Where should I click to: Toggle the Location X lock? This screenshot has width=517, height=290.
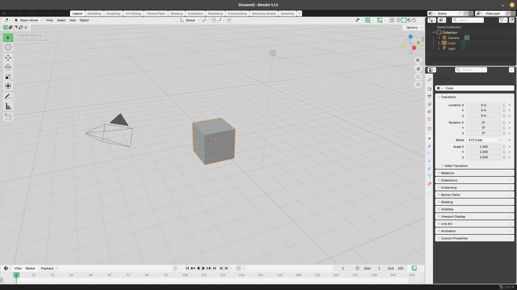pos(504,105)
